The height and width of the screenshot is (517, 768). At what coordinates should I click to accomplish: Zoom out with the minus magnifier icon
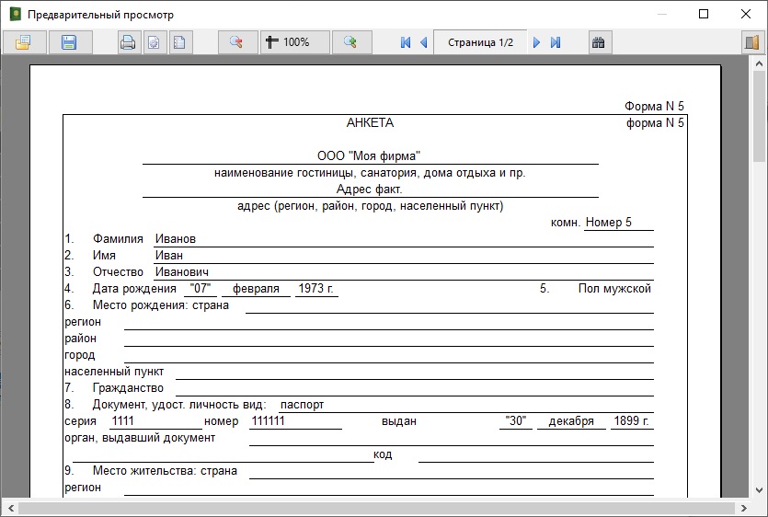tap(237, 42)
